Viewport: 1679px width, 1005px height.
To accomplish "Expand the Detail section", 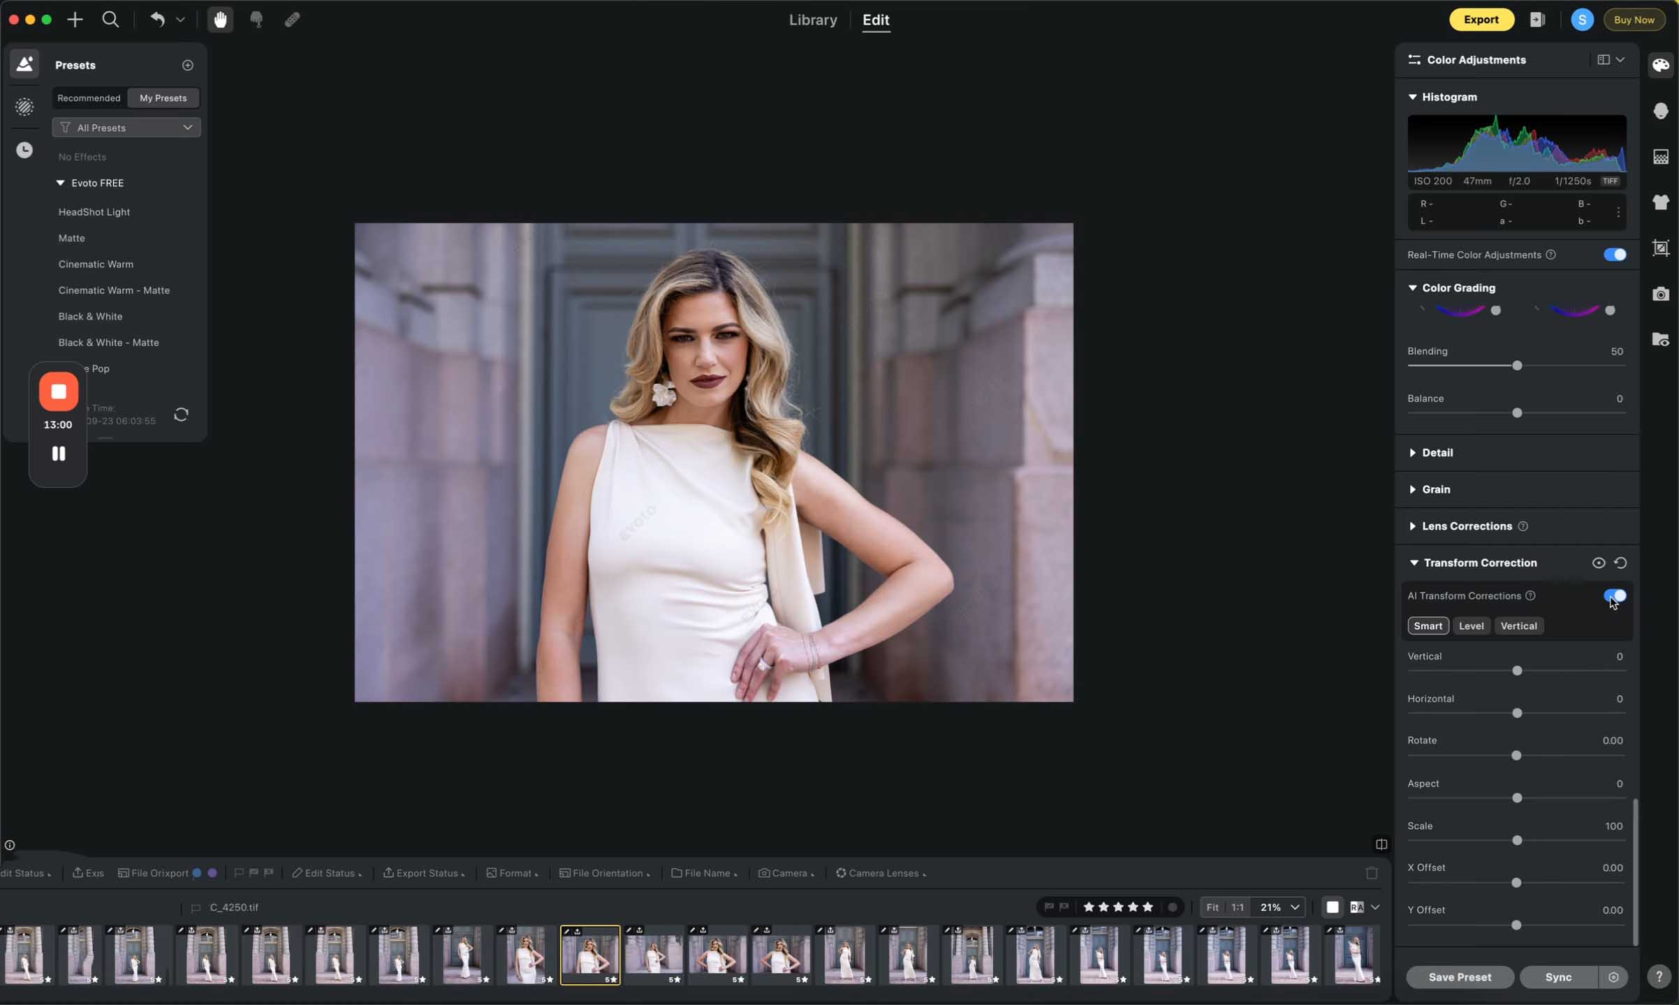I will tap(1437, 452).
